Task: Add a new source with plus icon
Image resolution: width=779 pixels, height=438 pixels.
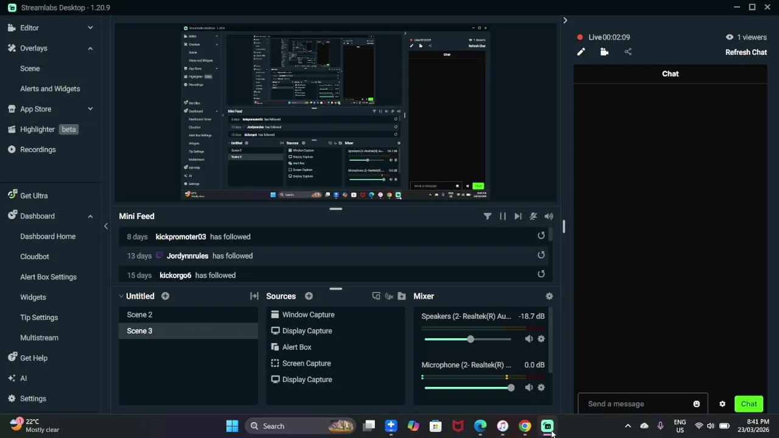Action: 309,296
